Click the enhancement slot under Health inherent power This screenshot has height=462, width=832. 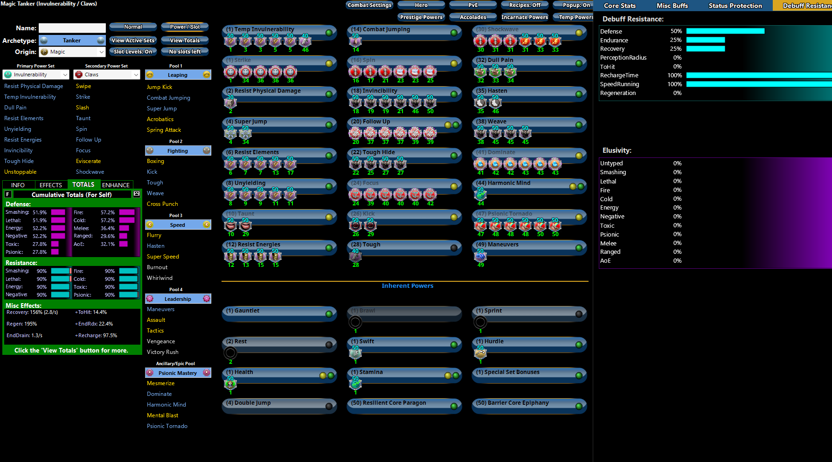pyautogui.click(x=230, y=384)
